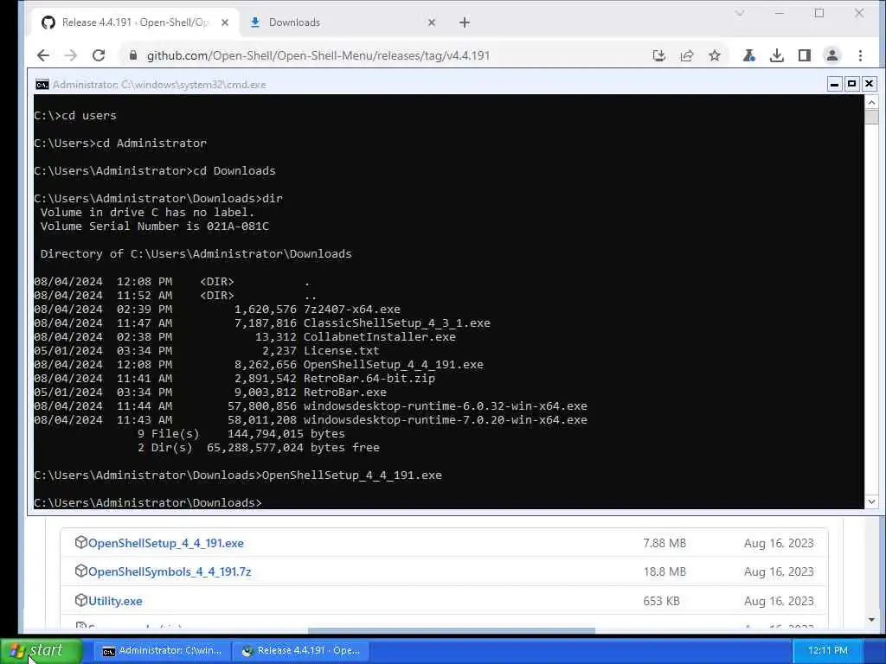Reload the GitHub release page
Image resolution: width=886 pixels, height=664 pixels.
pos(99,55)
